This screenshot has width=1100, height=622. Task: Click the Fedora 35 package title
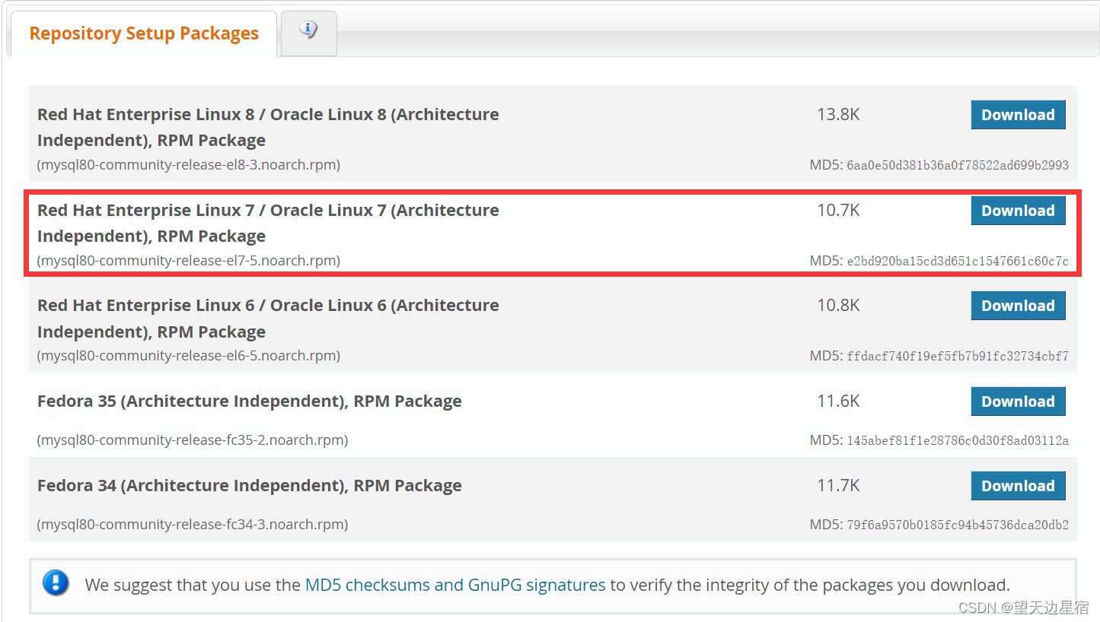[x=250, y=401]
